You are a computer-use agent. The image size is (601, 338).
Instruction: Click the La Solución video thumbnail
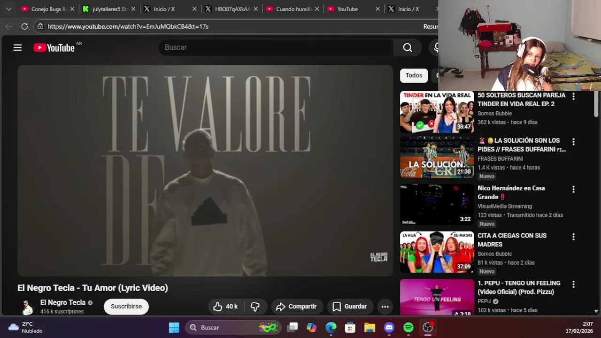click(437, 157)
